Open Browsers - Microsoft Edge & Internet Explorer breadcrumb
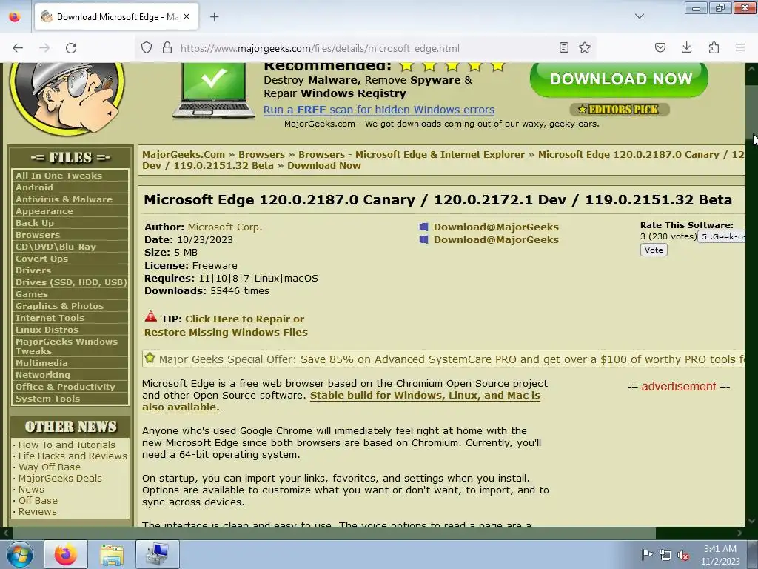This screenshot has height=569, width=758. (412, 154)
